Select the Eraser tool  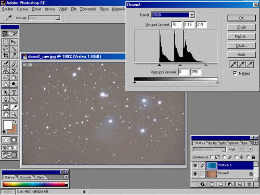click(x=6, y=77)
